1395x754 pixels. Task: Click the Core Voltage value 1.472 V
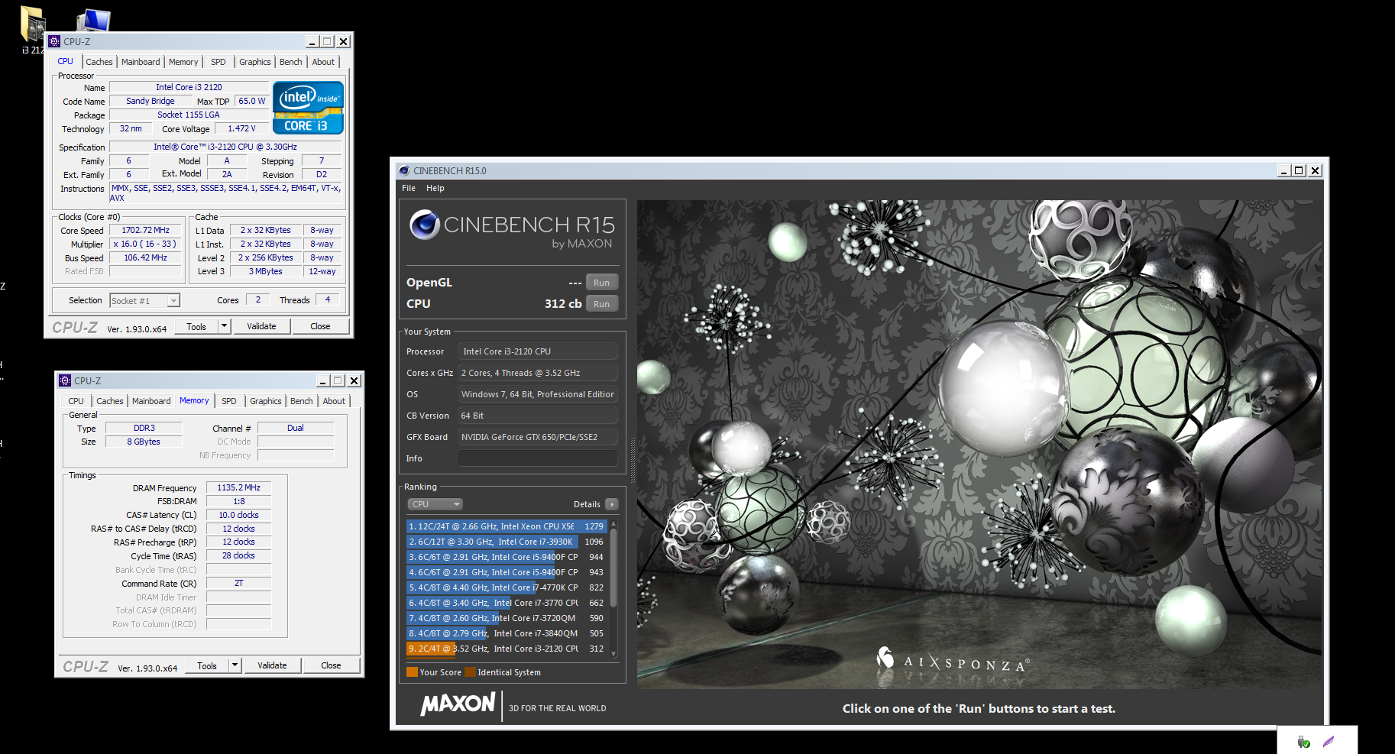[x=242, y=128]
